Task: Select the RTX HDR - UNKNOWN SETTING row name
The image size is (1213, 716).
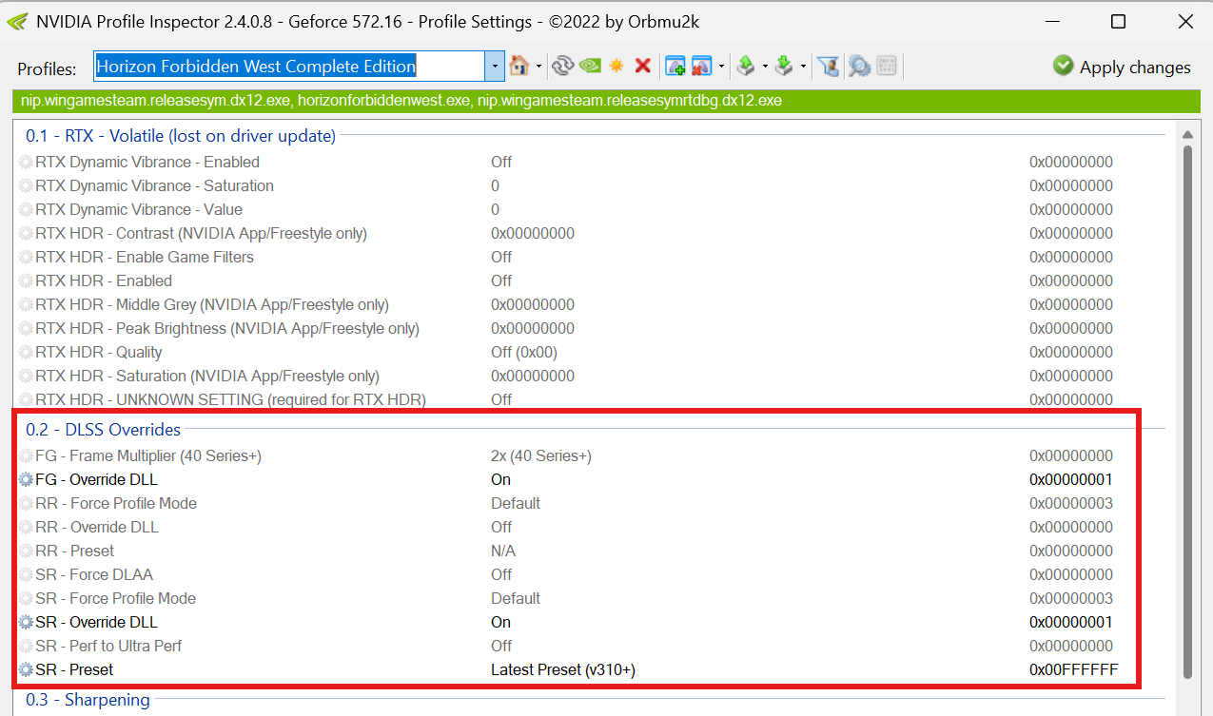Action: pyautogui.click(x=230, y=399)
